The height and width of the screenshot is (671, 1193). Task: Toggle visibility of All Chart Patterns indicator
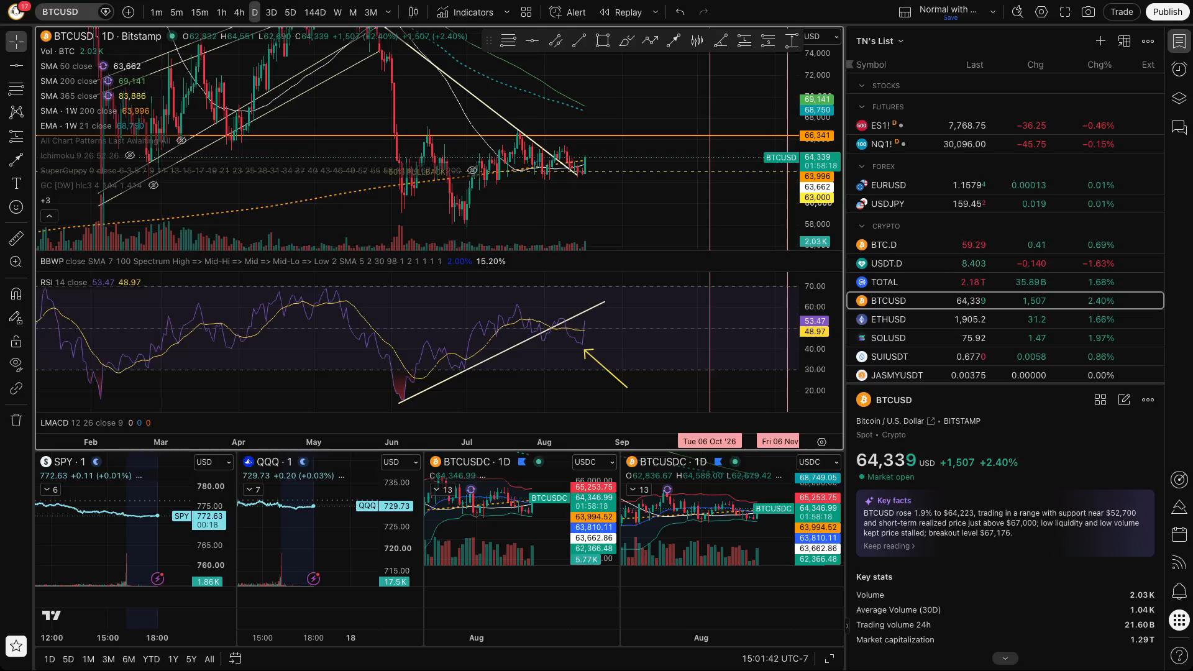181,140
